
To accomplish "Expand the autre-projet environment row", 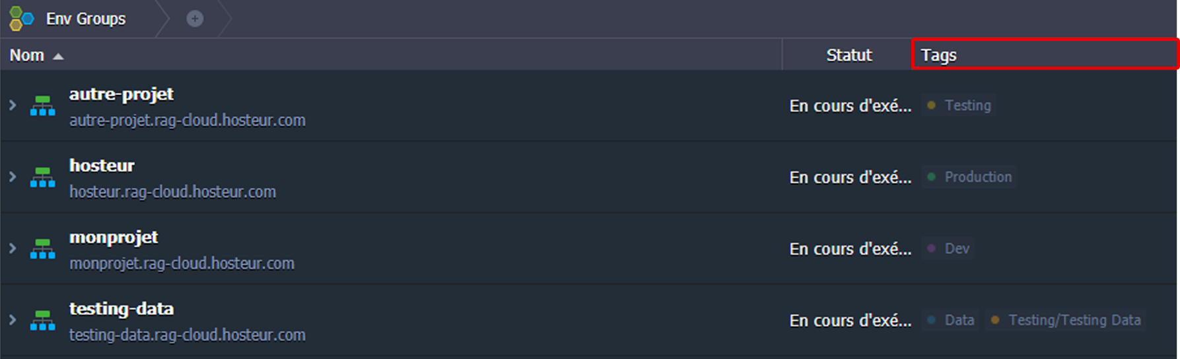I will [x=13, y=106].
